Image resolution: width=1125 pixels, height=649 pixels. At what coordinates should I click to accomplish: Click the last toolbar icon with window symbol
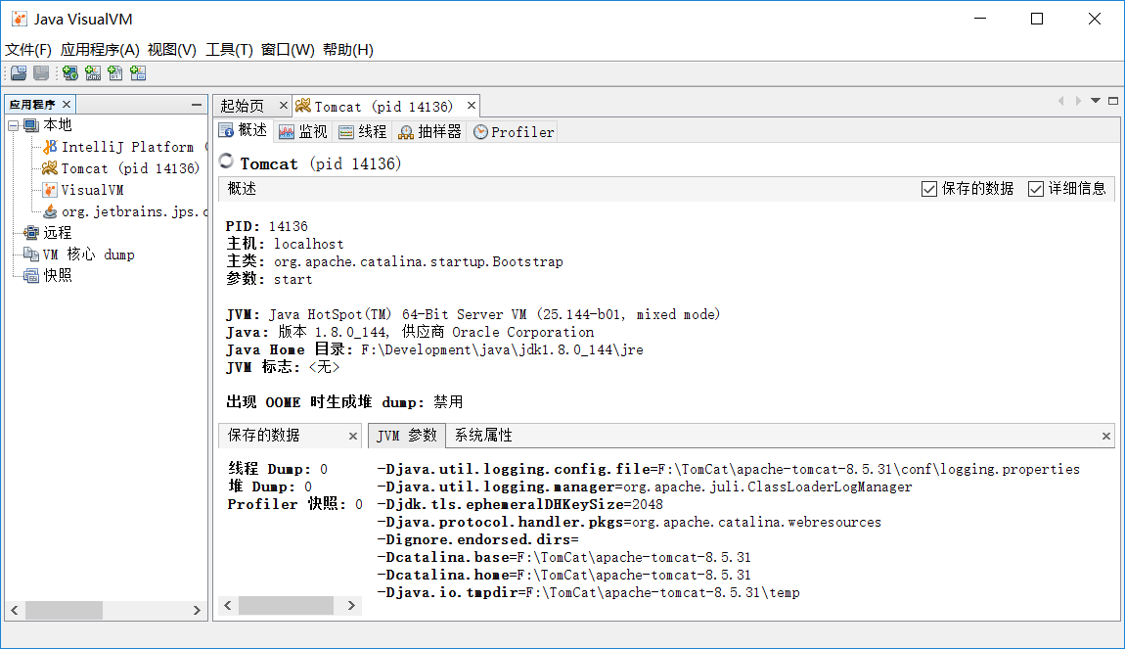[x=138, y=73]
